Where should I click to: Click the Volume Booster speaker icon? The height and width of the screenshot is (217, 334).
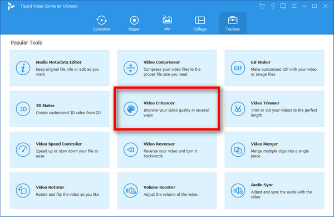pos(131,191)
